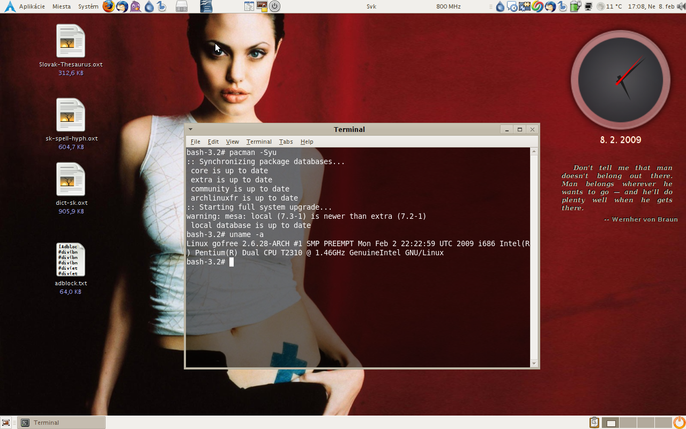The width and height of the screenshot is (686, 429).
Task: Switch to the fourth workspace
Action: coord(662,423)
